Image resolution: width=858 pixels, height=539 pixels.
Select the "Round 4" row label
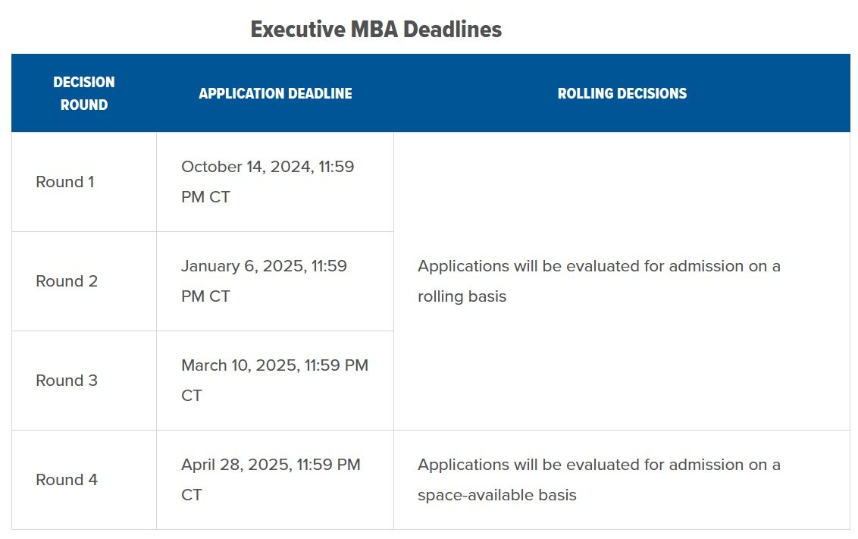click(67, 480)
